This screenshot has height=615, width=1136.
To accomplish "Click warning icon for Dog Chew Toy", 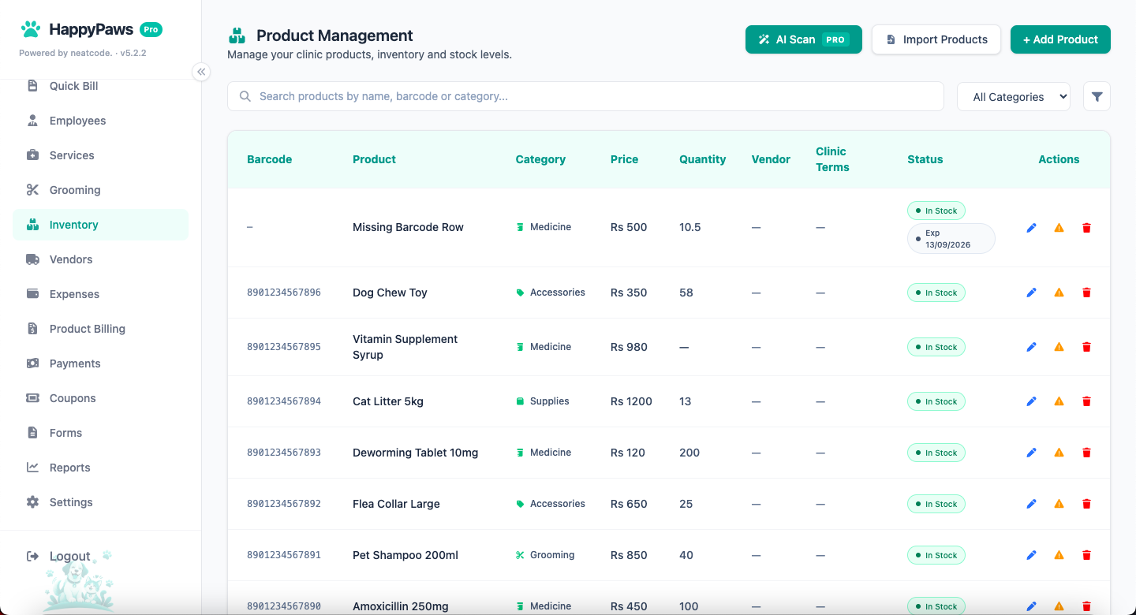I will [1059, 293].
